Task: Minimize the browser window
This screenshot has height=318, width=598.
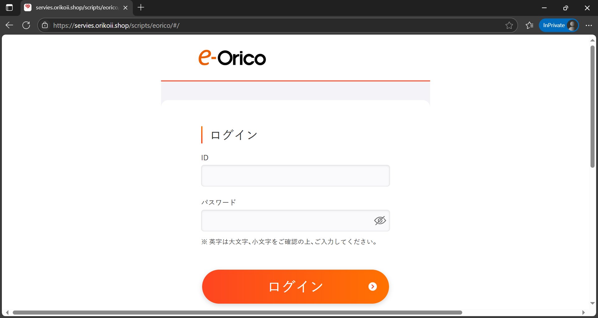Action: 544,8
